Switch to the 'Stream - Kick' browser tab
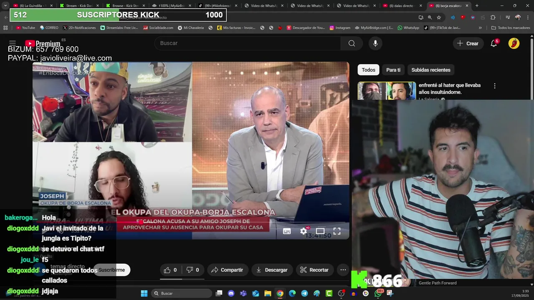 coord(79,6)
